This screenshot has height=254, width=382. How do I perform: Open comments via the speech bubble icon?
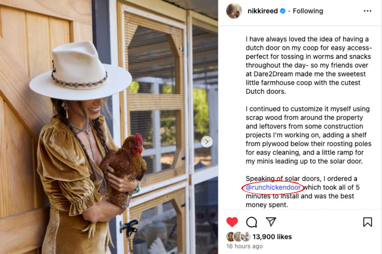(x=251, y=222)
